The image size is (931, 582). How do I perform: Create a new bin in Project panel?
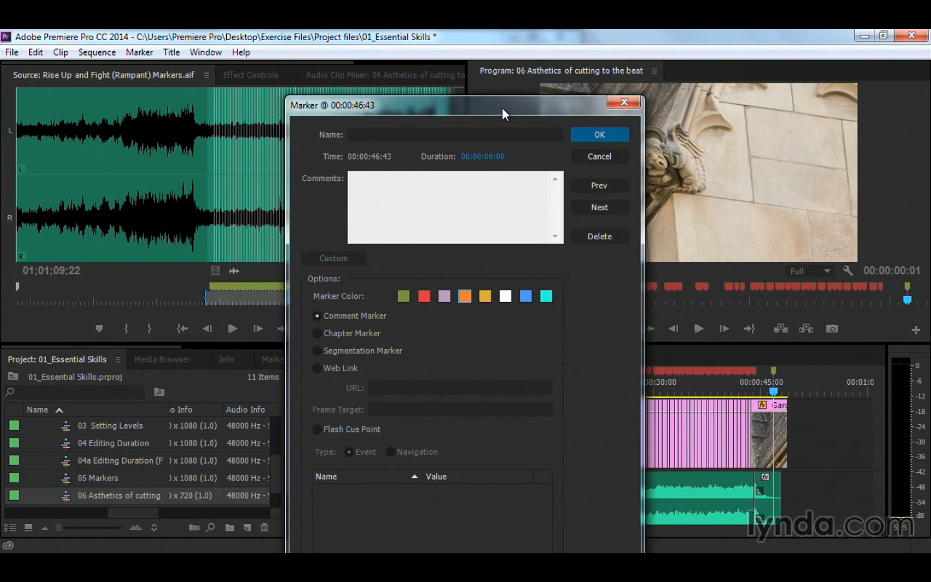pyautogui.click(x=230, y=528)
